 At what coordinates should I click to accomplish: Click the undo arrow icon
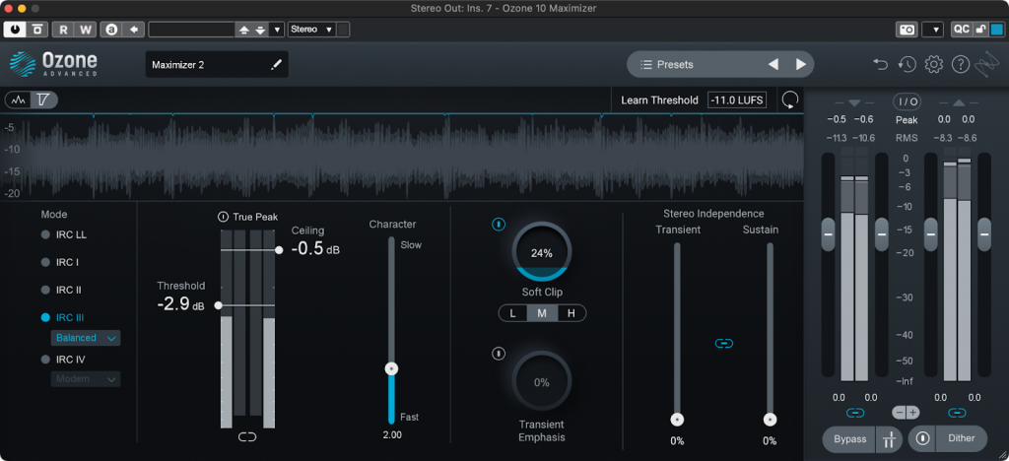pyautogui.click(x=880, y=64)
